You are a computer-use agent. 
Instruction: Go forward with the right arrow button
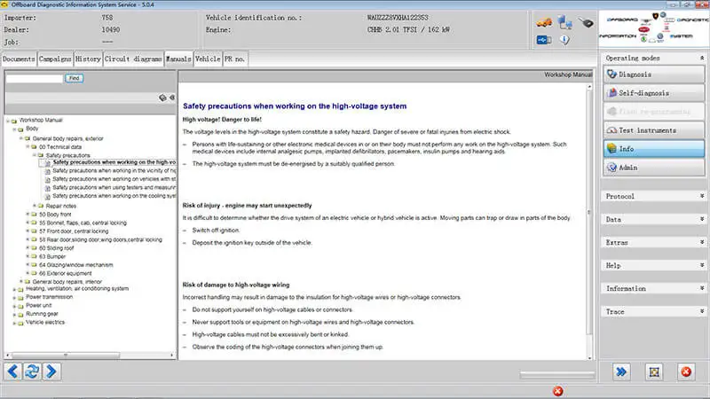(51, 372)
